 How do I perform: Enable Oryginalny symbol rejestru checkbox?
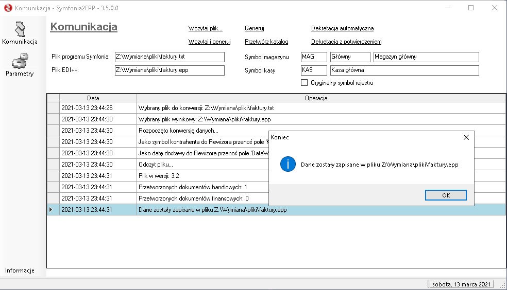(304, 83)
